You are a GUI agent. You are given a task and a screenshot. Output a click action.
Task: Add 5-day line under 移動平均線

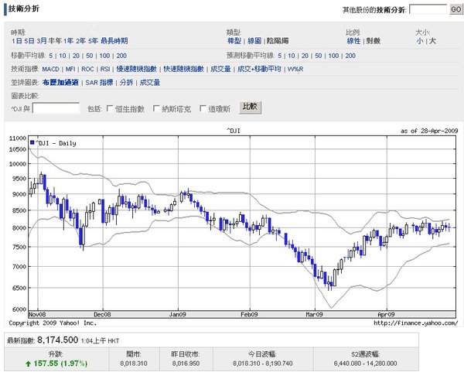[x=51, y=56]
